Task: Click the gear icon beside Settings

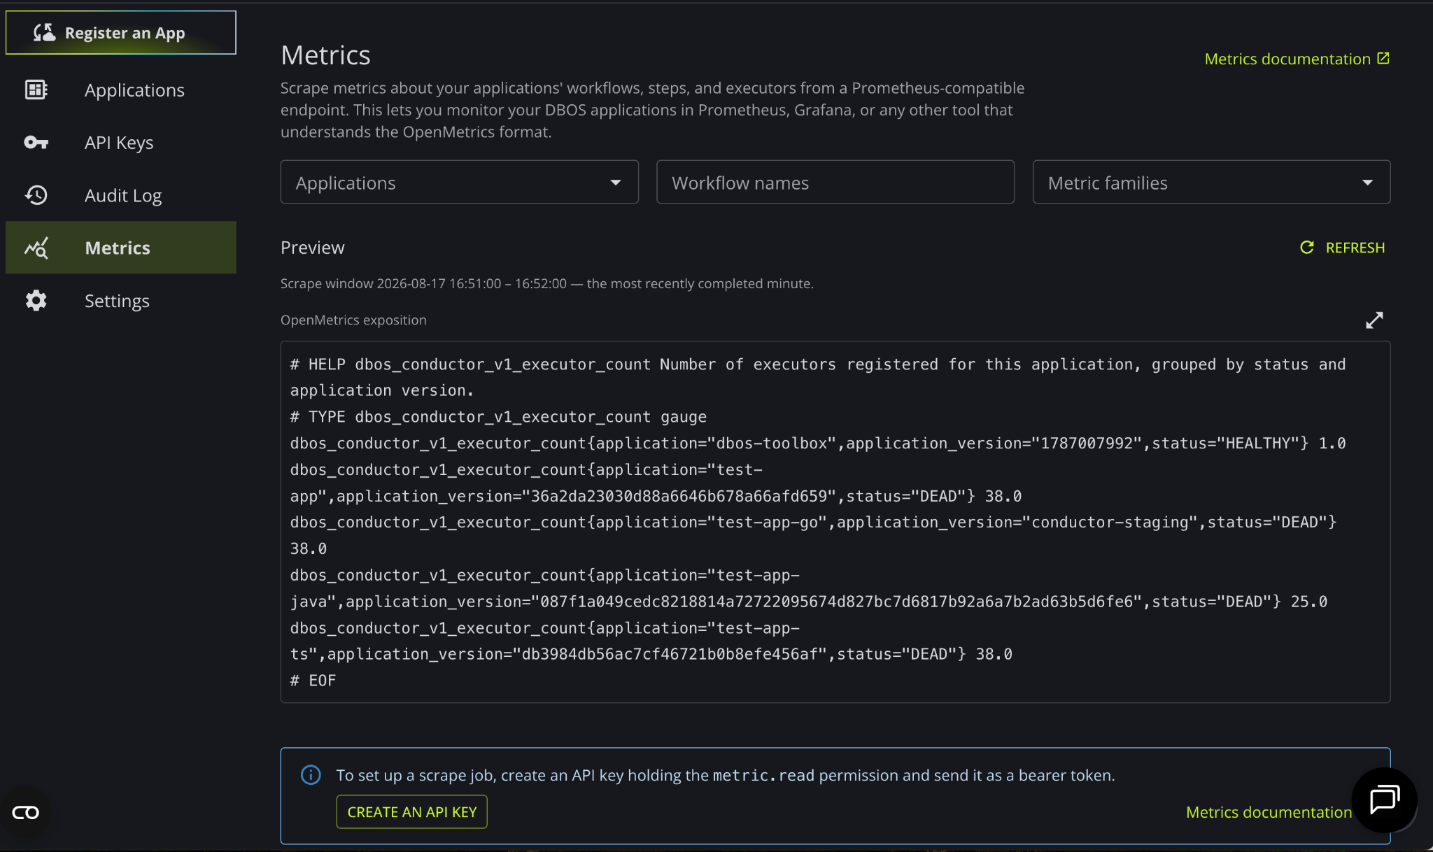Action: point(36,301)
